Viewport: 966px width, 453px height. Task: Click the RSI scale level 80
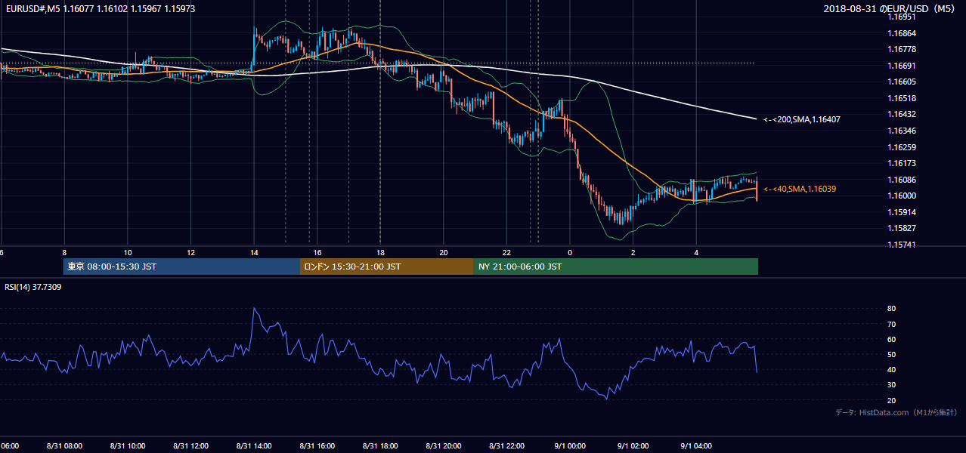click(x=891, y=309)
